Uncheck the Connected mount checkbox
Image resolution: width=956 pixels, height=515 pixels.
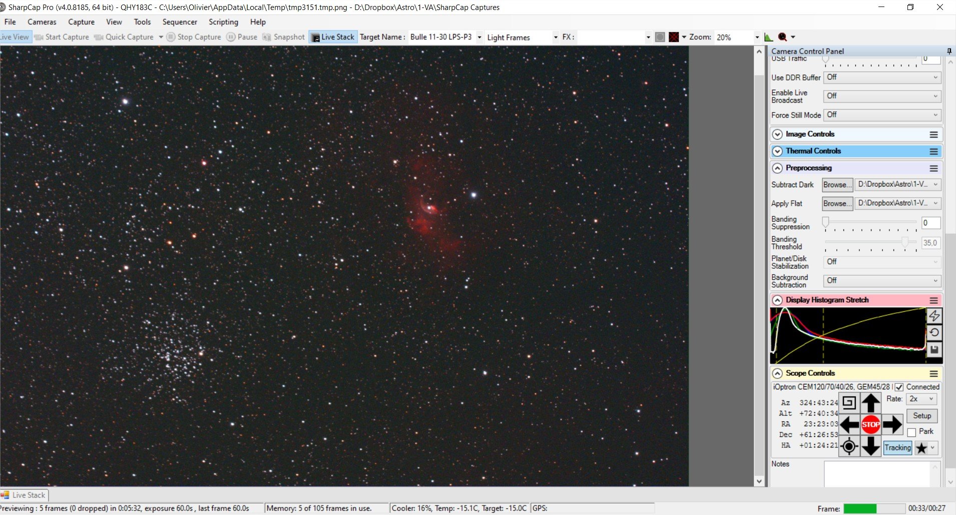point(899,387)
